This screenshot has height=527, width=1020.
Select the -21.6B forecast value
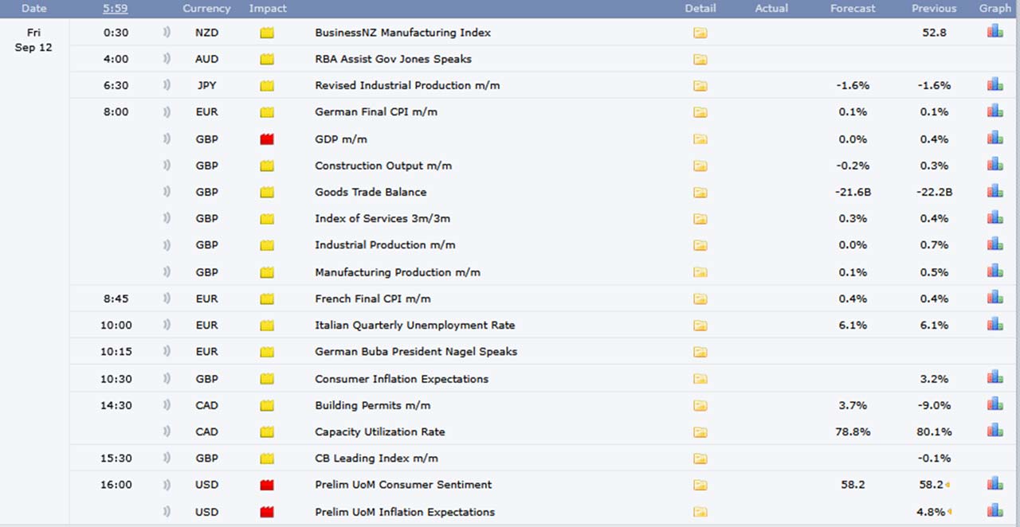853,192
